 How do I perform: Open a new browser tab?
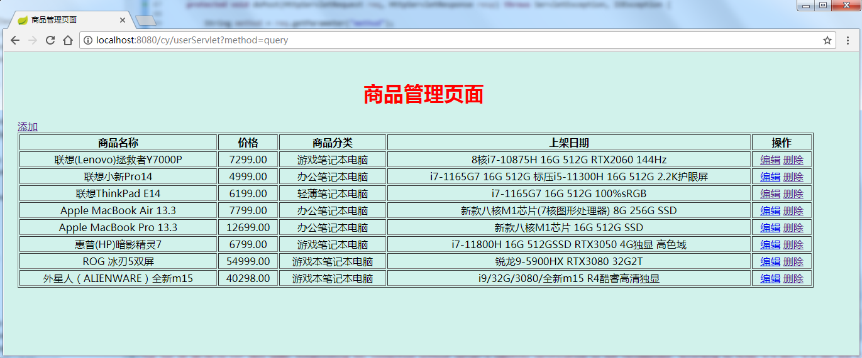145,21
